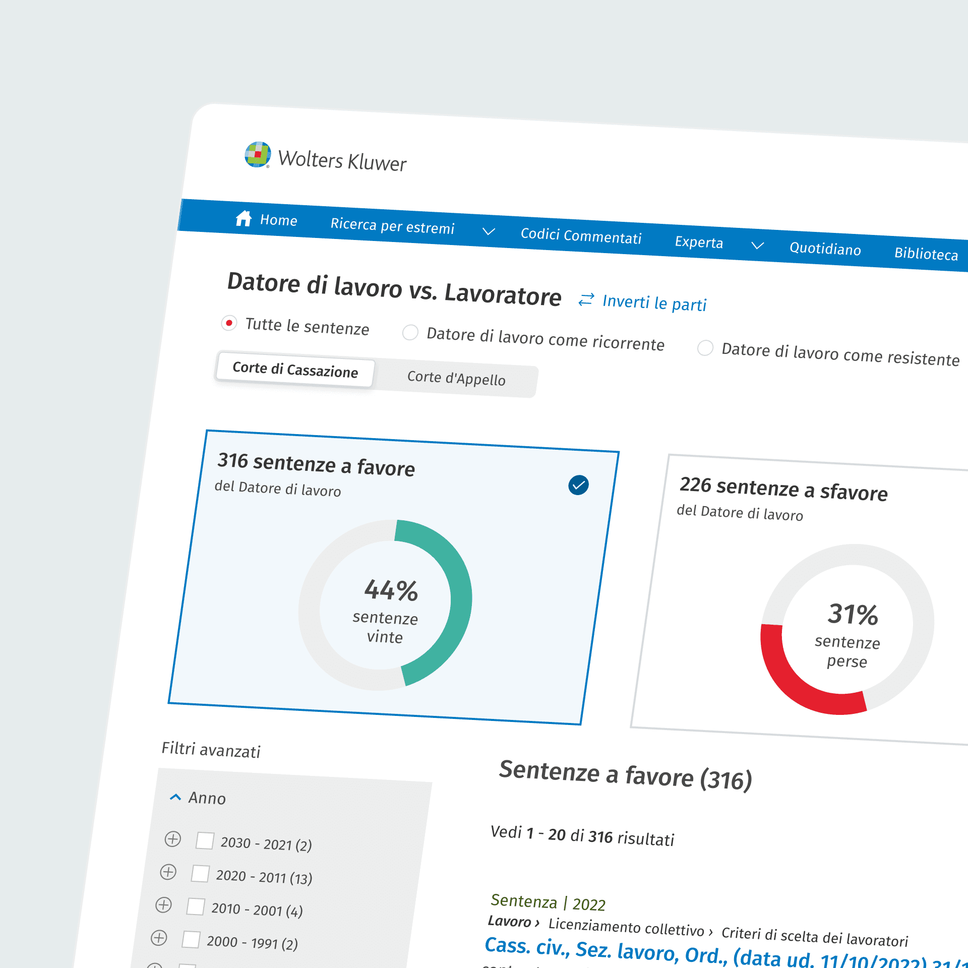Click the swap arrows icon beside Inverti le parti
Viewport: 968px width, 968px height.
(586, 299)
